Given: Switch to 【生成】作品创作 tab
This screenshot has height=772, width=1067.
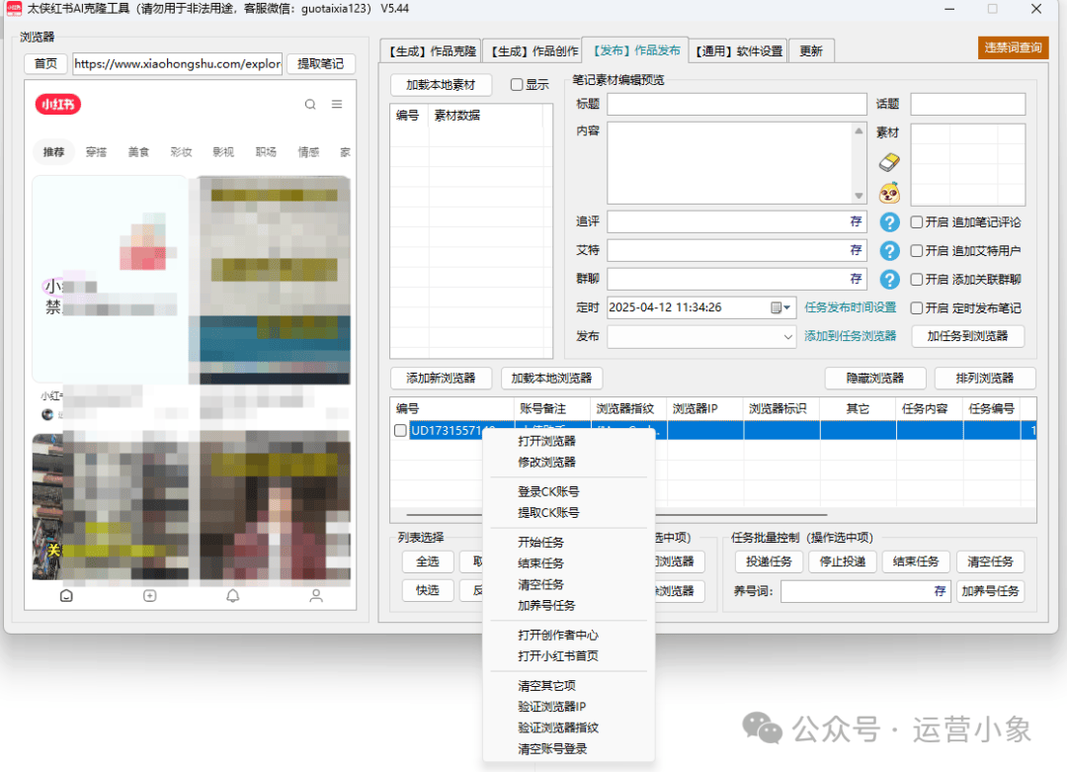Looking at the screenshot, I should 533,51.
